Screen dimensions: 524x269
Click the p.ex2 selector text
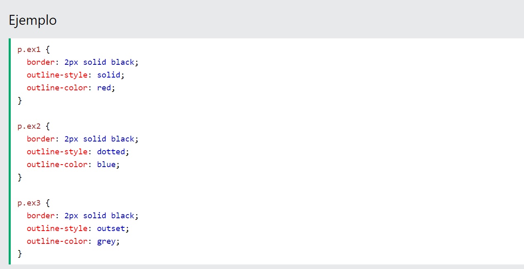point(29,126)
